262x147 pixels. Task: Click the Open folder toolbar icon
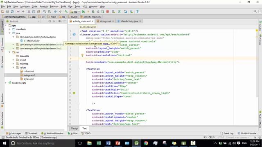point(3,12)
